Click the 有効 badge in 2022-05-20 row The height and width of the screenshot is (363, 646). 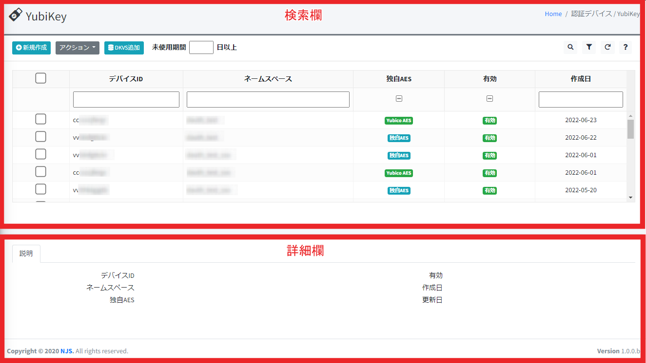[x=489, y=190]
